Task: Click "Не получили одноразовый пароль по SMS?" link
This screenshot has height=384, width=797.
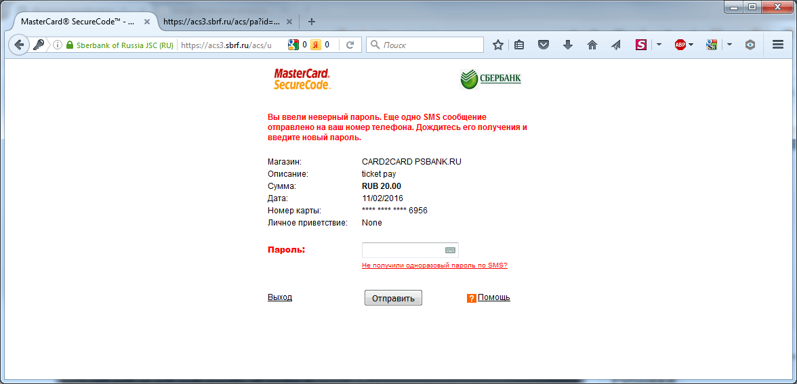Action: pyautogui.click(x=434, y=265)
